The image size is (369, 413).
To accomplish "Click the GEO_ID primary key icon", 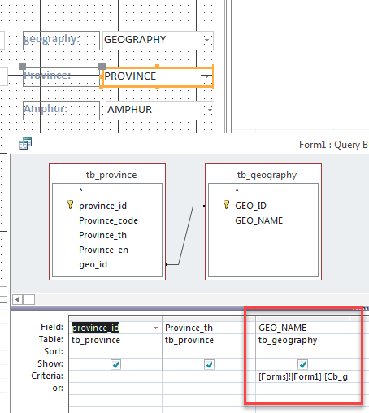I will pyautogui.click(x=226, y=205).
